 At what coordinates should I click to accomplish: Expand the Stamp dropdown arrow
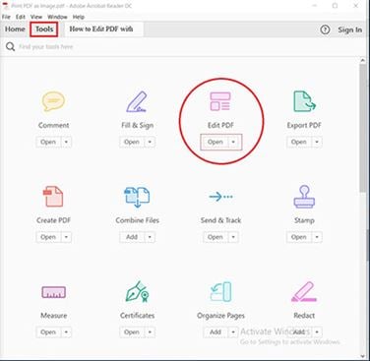317,237
